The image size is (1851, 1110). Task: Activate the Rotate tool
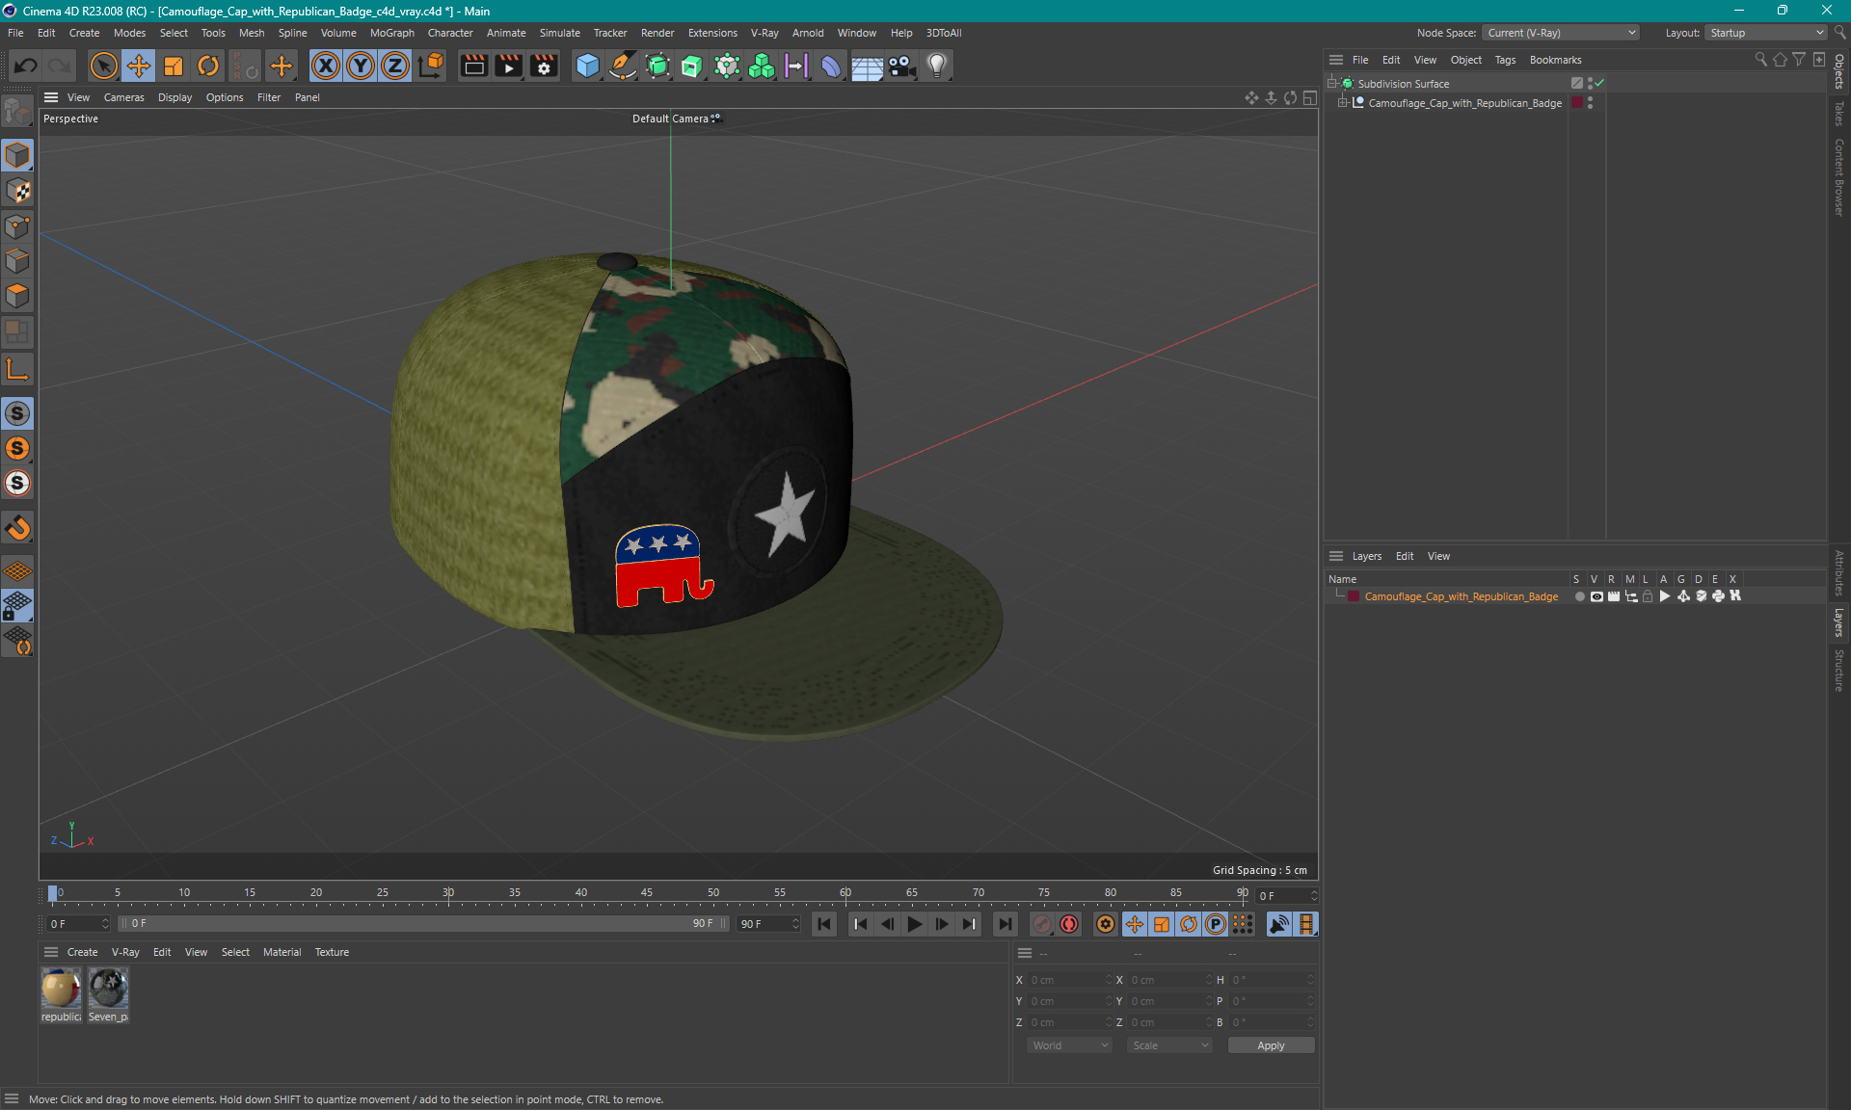tap(208, 66)
